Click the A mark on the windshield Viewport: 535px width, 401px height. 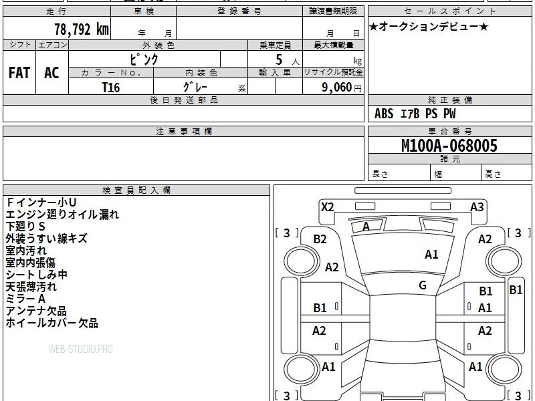[366, 227]
